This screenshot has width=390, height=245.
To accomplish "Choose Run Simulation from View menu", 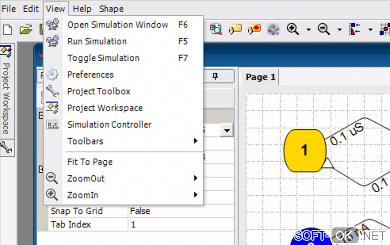I will click(x=123, y=41).
